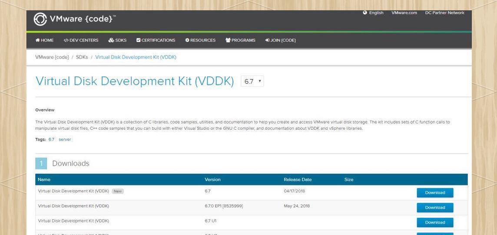Click the sign-in arrow icon in JOIN {CODE}
497x235 pixels.
267,40
